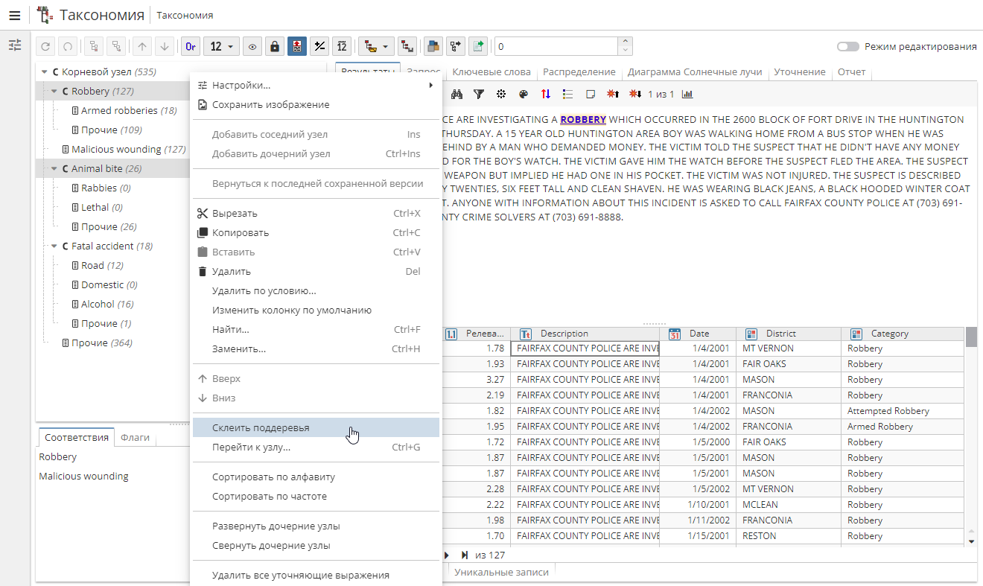Move node down with arrow icon
This screenshot has height=586, width=983.
[x=165, y=46]
